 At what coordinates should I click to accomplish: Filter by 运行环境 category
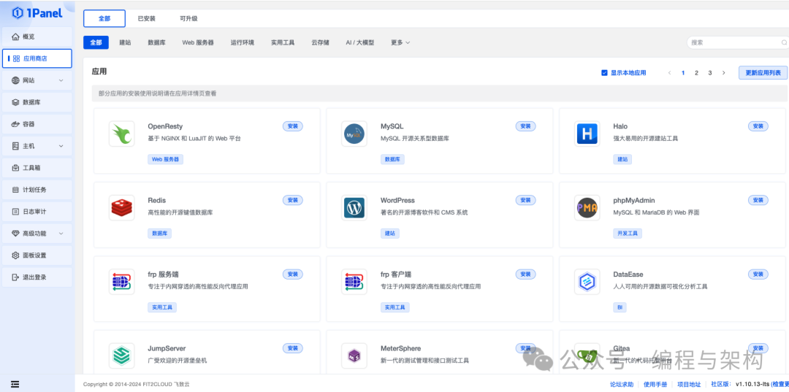pos(242,43)
